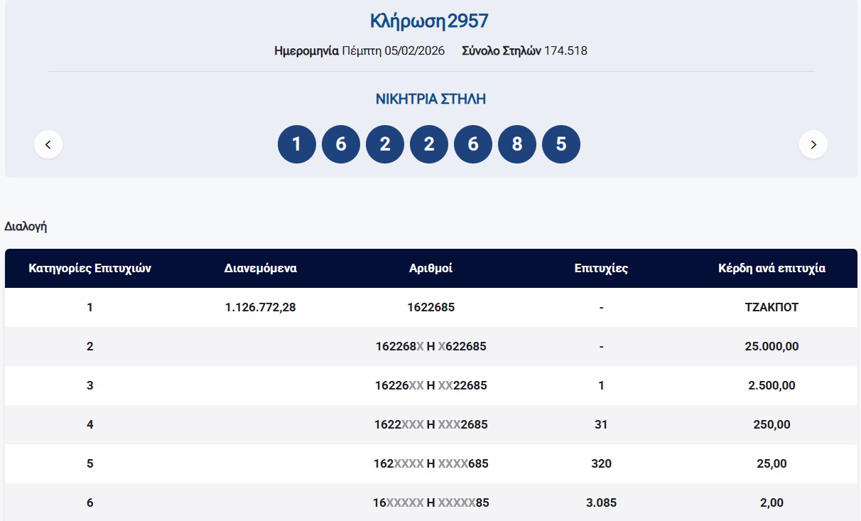
Task: Click the Διανεμόμενα column header
Action: click(260, 269)
